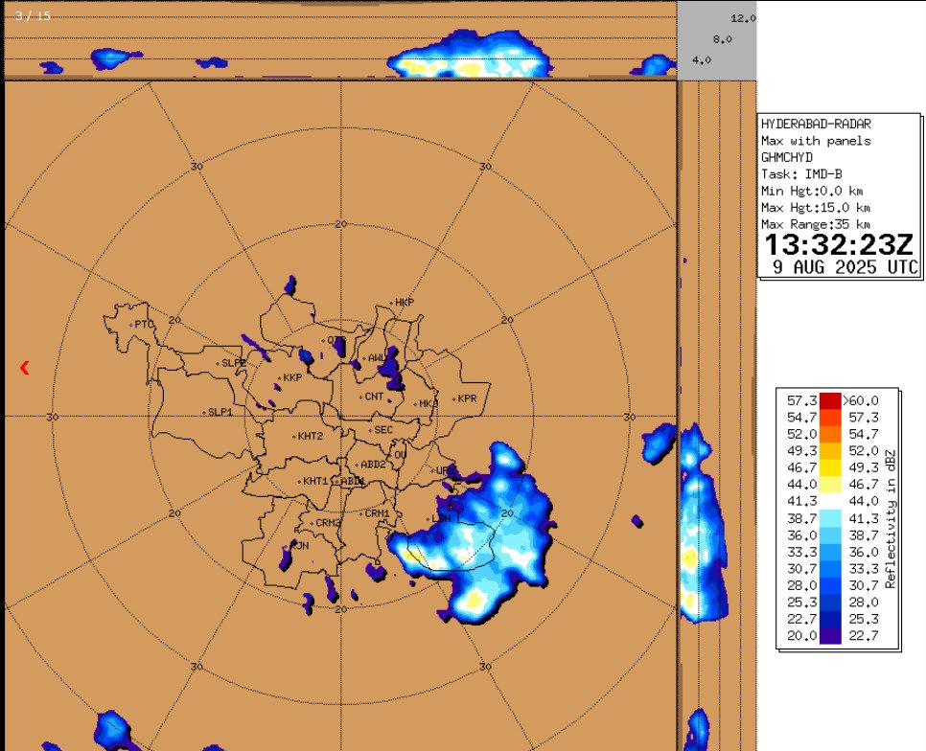
Task: Click the ABD2 station label
Action: click(x=373, y=465)
